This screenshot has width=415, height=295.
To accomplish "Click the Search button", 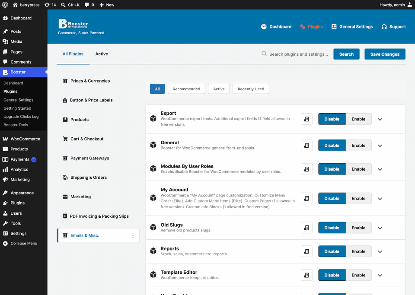I will click(346, 54).
